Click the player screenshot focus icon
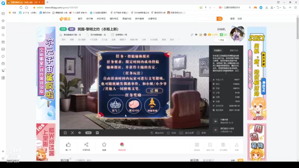 [72, 133]
